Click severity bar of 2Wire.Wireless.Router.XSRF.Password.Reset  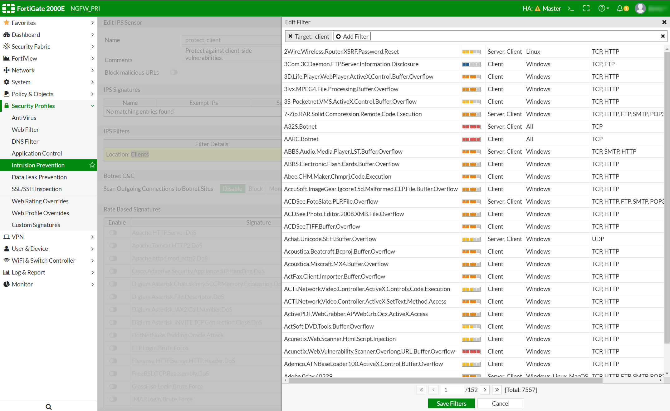coord(471,52)
